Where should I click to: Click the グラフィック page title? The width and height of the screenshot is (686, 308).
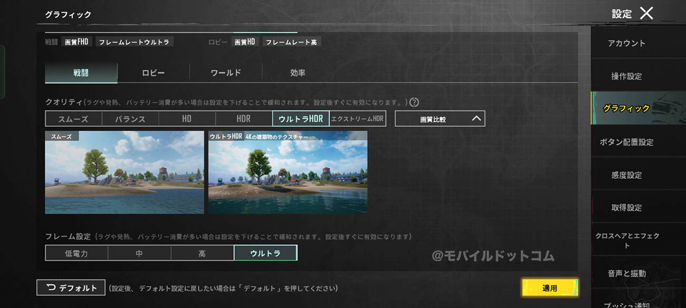(69, 14)
